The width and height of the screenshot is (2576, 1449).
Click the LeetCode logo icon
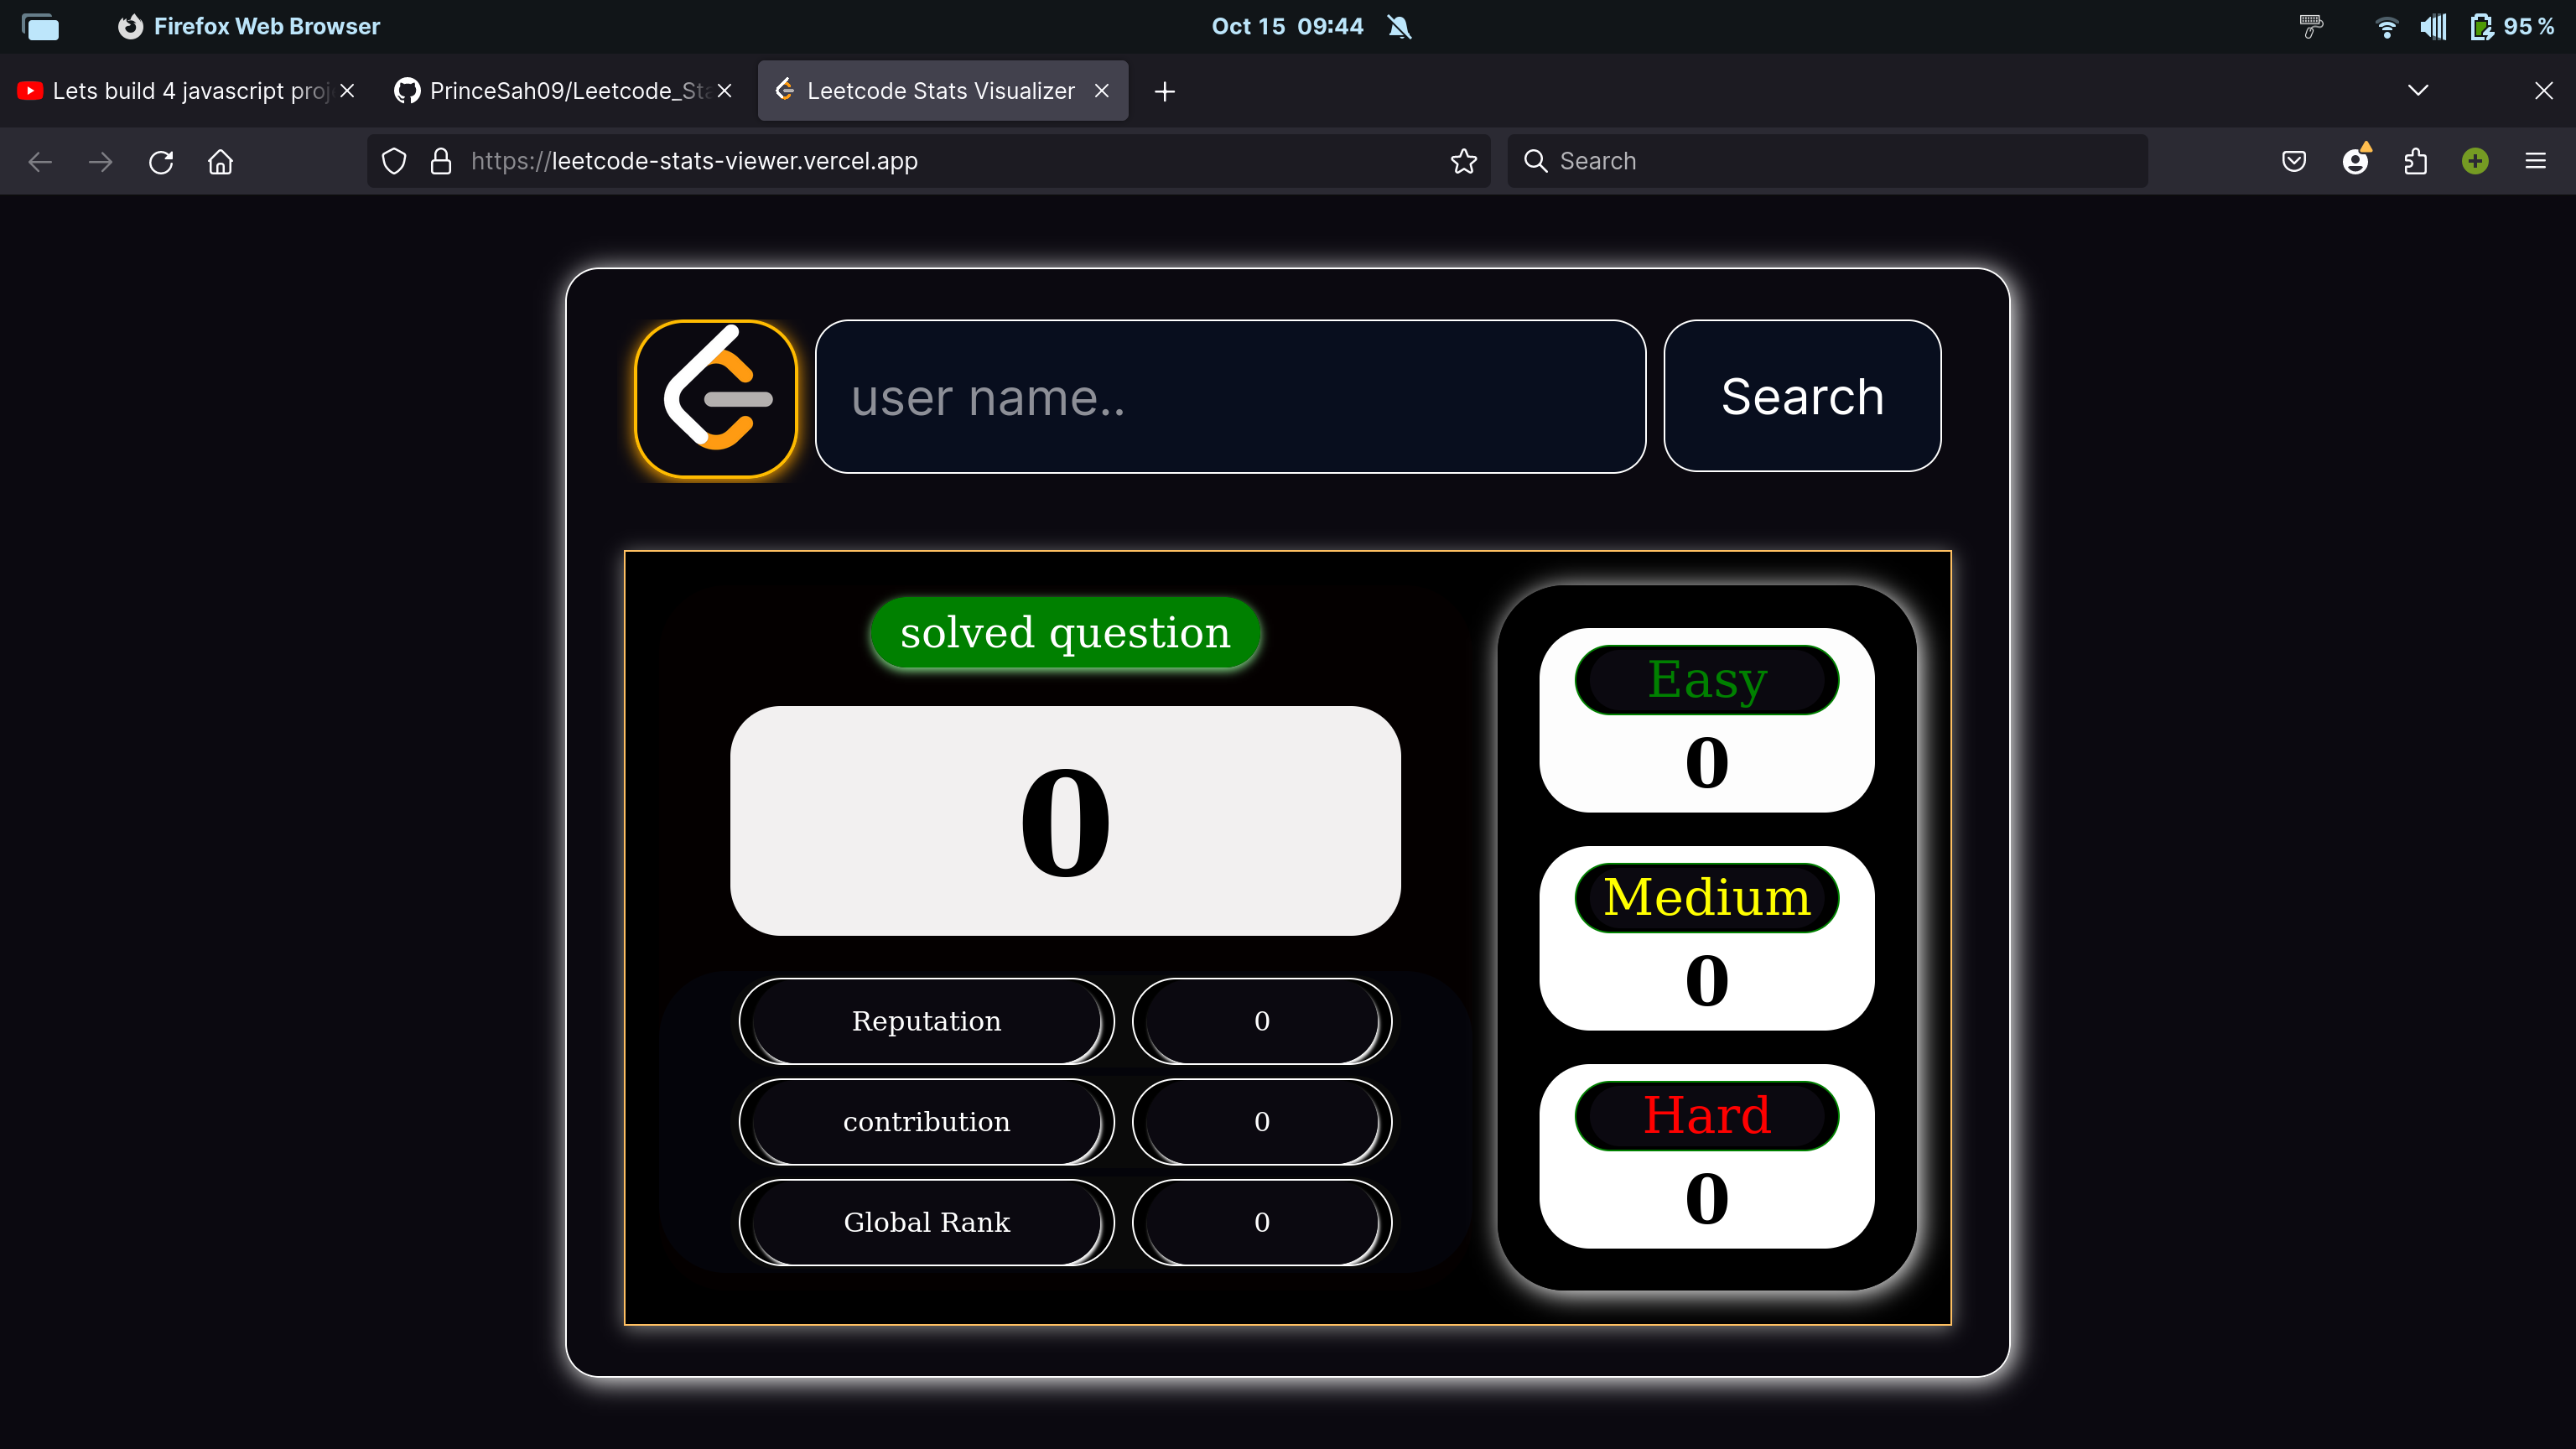[x=716, y=399]
